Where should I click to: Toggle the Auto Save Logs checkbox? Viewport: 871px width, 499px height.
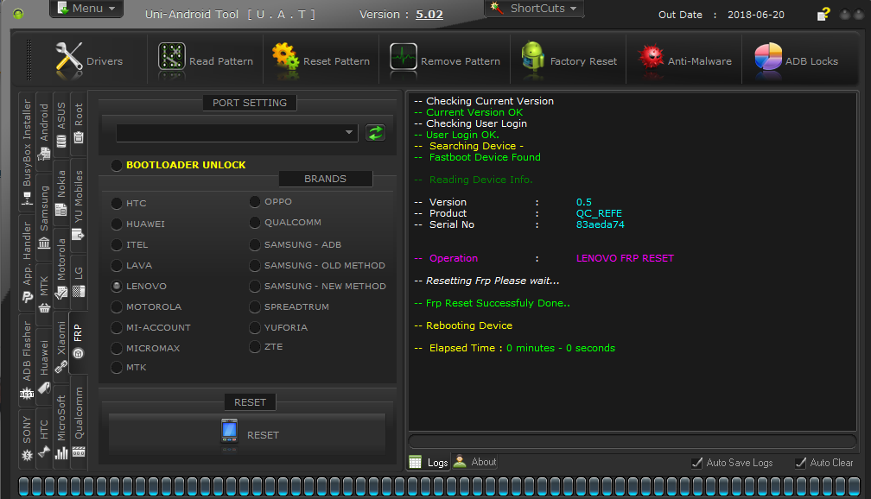click(x=696, y=463)
